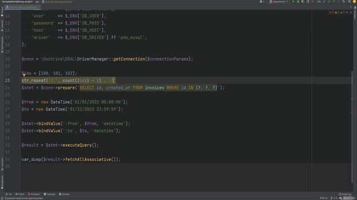Click the 'Expression result is not used' status message
The height and width of the screenshot is (200, 357).
(x=23, y=198)
